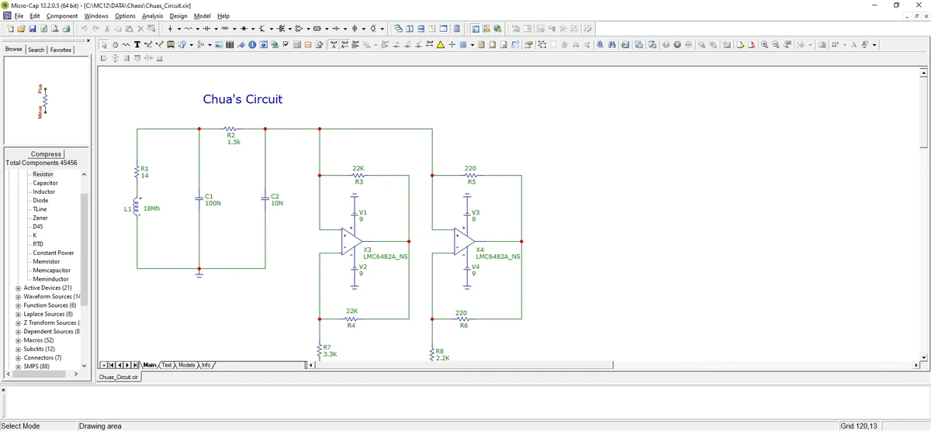Click the Zoom In magnifier icon
This screenshot has width=931, height=431.
[x=764, y=45]
